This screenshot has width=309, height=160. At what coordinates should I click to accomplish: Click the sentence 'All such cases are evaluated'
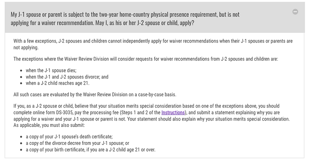(x=95, y=94)
